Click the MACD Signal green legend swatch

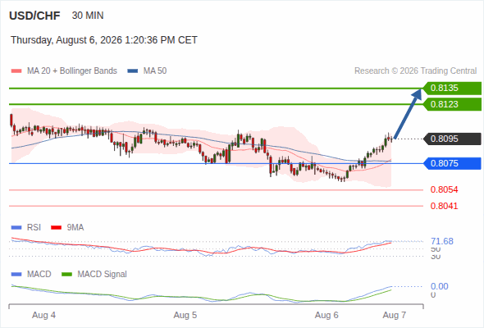[x=67, y=275]
